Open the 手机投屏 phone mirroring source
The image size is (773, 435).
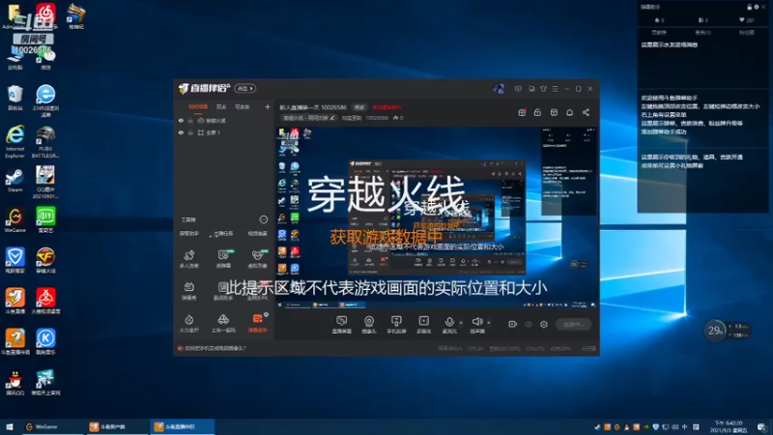[396, 325]
